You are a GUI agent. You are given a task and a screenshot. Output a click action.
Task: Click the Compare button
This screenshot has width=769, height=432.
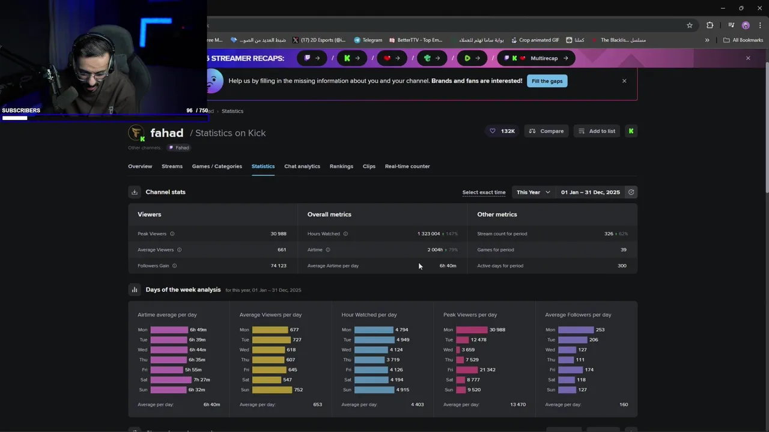[546, 131]
